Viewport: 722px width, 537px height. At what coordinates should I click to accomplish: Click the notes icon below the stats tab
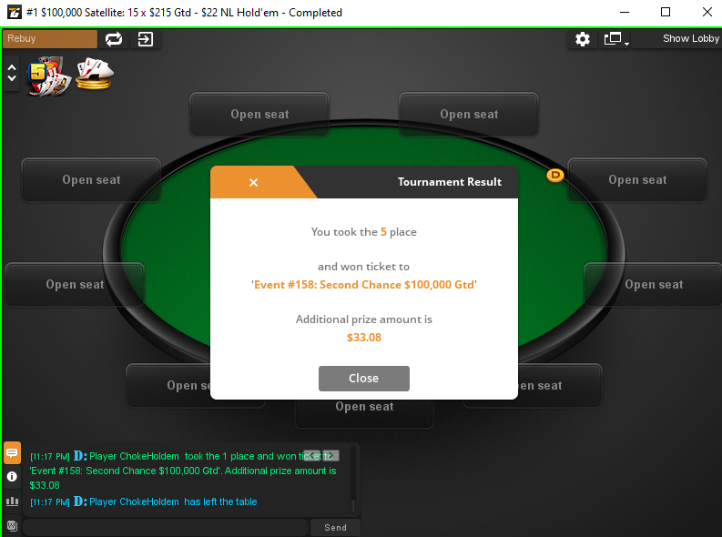point(12,525)
